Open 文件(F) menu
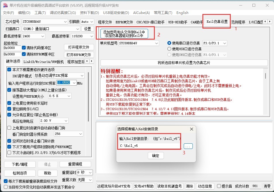 pos(8,13)
